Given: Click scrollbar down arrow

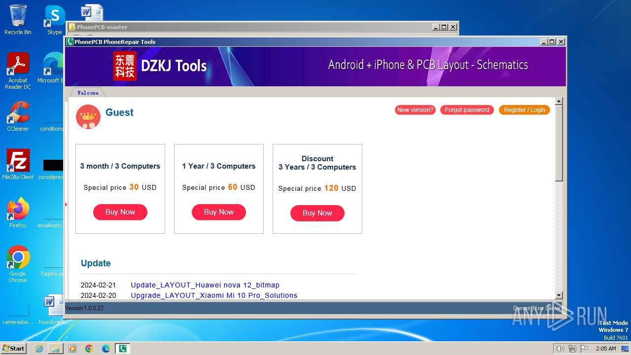Looking at the screenshot, I should (559, 295).
